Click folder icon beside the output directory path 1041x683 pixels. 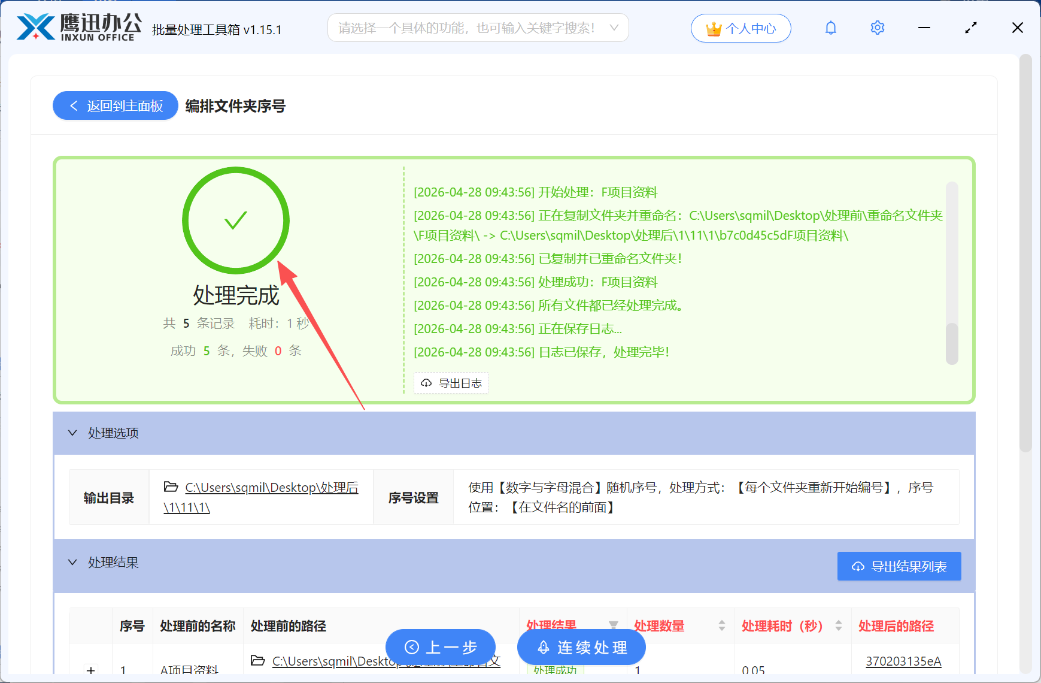pos(169,487)
